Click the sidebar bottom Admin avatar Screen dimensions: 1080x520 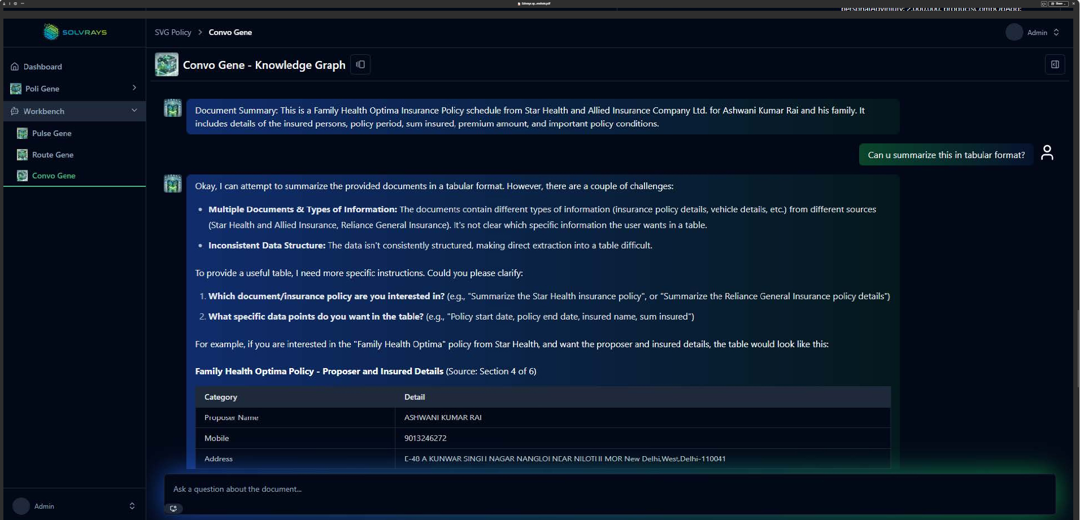click(21, 506)
